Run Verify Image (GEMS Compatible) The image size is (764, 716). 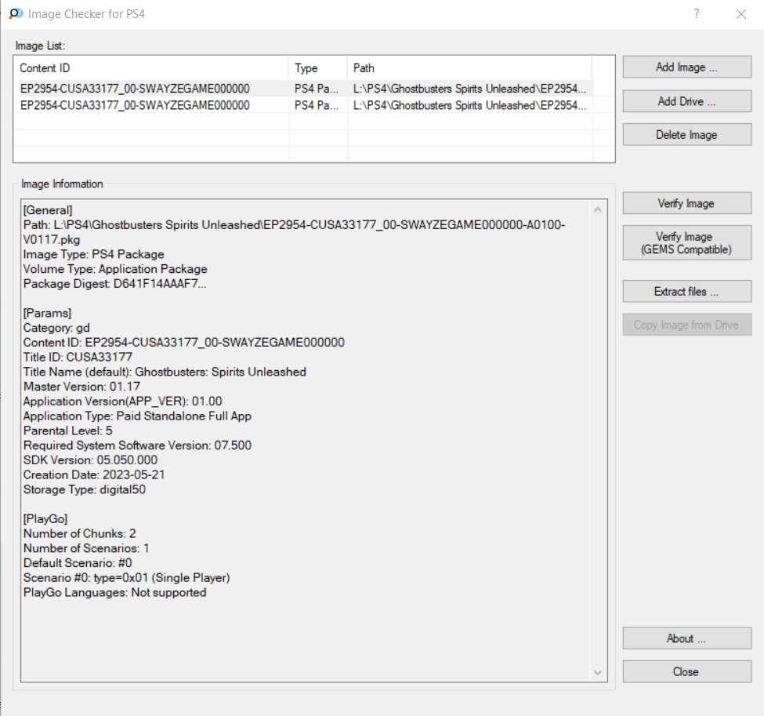687,243
